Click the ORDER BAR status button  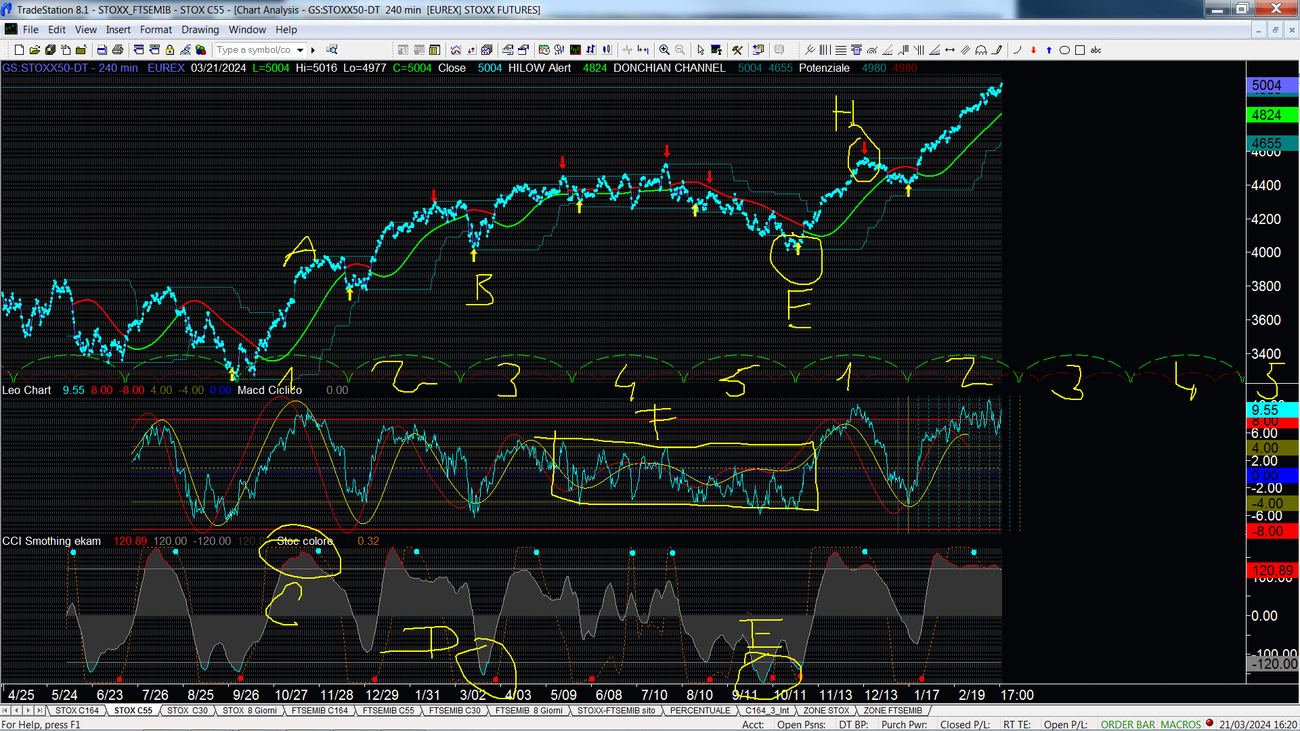pyautogui.click(x=1128, y=724)
